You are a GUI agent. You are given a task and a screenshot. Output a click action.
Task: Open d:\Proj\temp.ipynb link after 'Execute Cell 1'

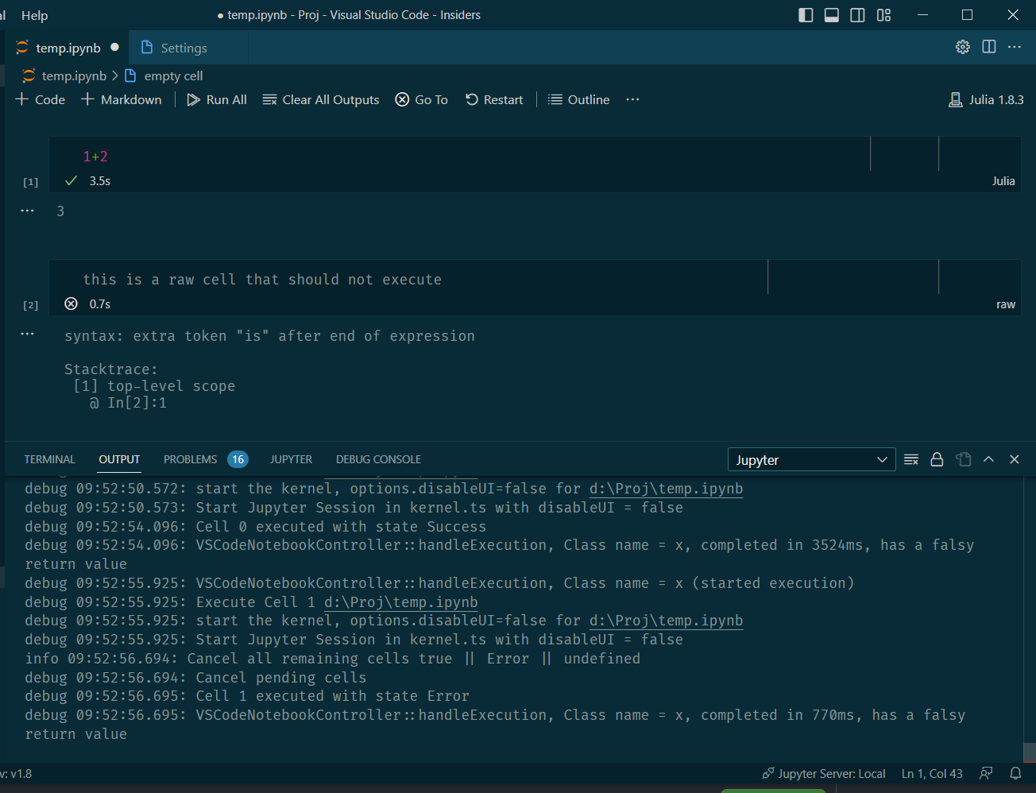[x=400, y=602]
